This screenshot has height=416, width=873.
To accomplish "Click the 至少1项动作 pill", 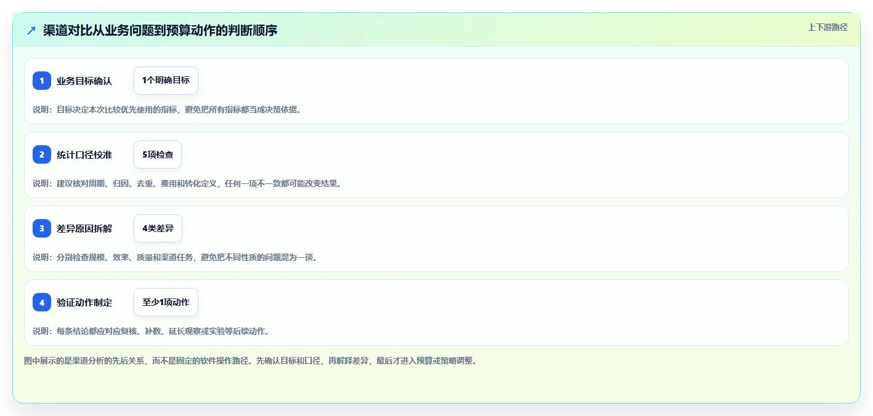I will tap(166, 302).
